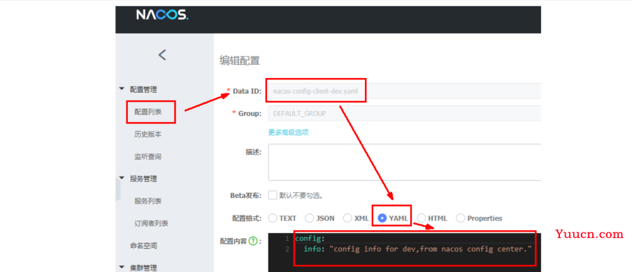Click the back arrow chevron in sidebar
The height and width of the screenshot is (272, 632).
[162, 54]
